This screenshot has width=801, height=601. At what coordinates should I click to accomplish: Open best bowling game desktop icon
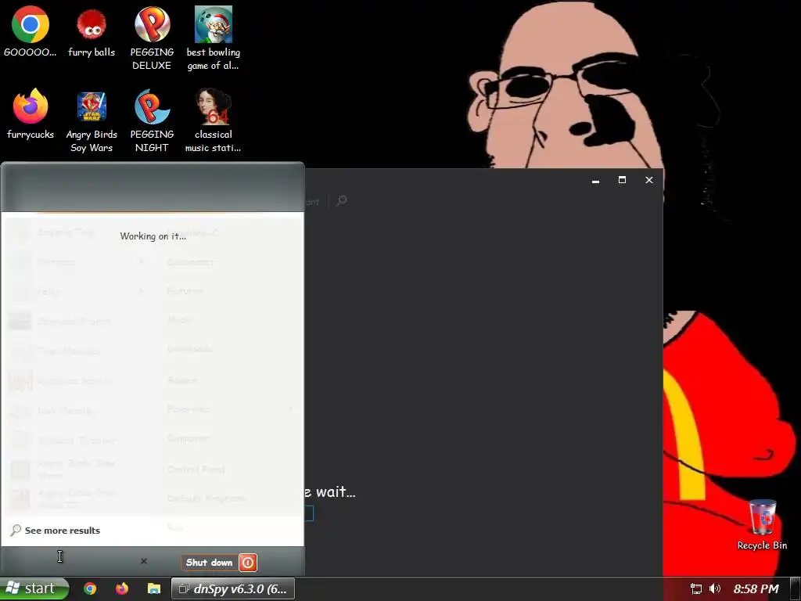coord(213,38)
